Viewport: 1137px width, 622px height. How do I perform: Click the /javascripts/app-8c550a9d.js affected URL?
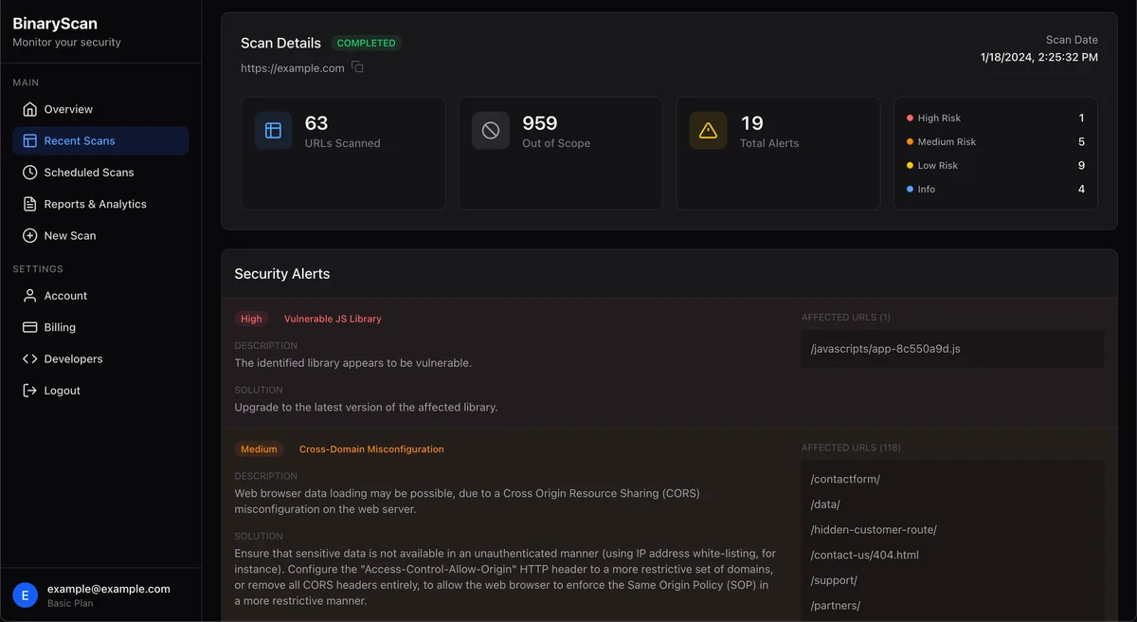coord(885,349)
